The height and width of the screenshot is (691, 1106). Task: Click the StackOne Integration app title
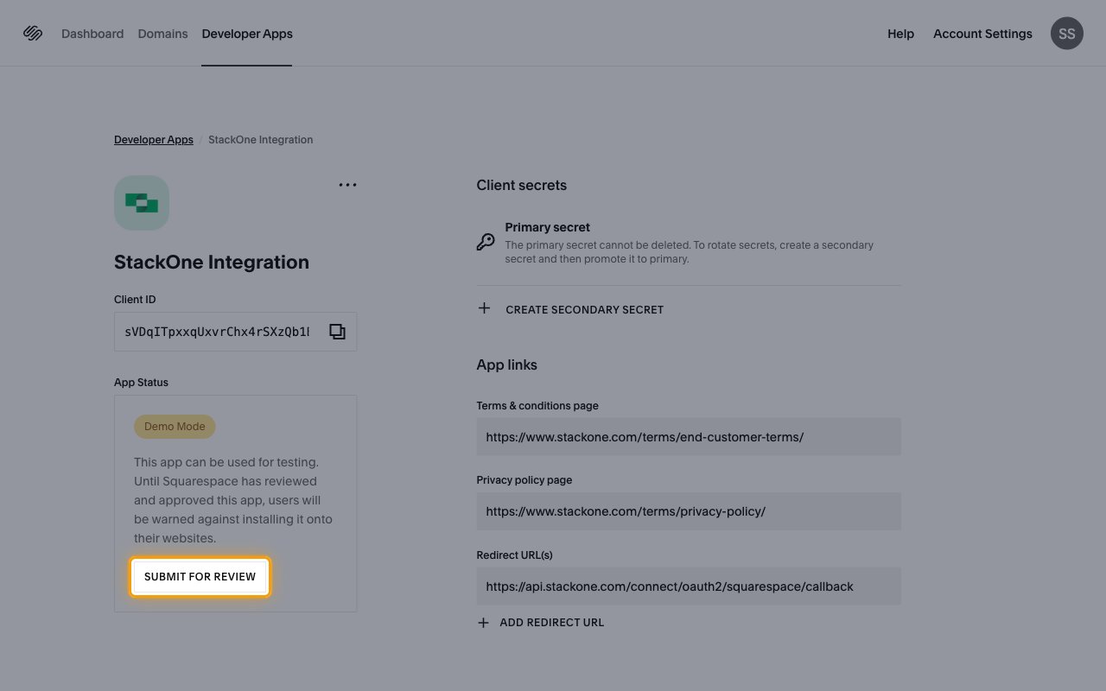[212, 263]
